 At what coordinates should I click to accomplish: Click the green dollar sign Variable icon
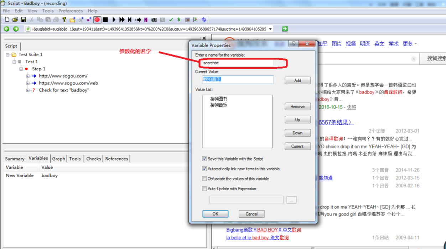tap(178, 20)
